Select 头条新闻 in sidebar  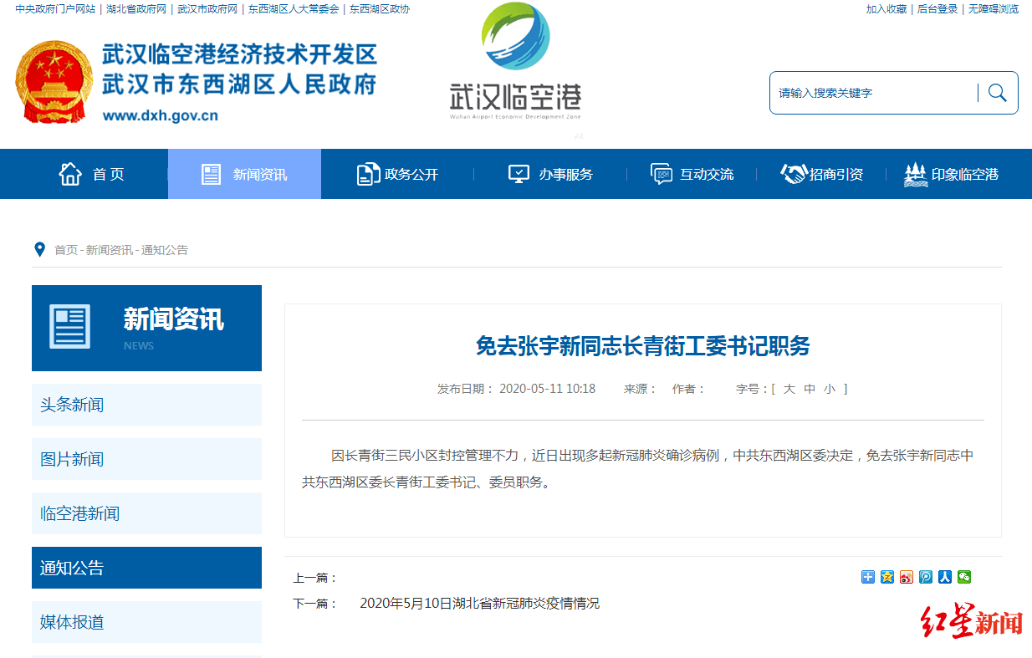(146, 405)
